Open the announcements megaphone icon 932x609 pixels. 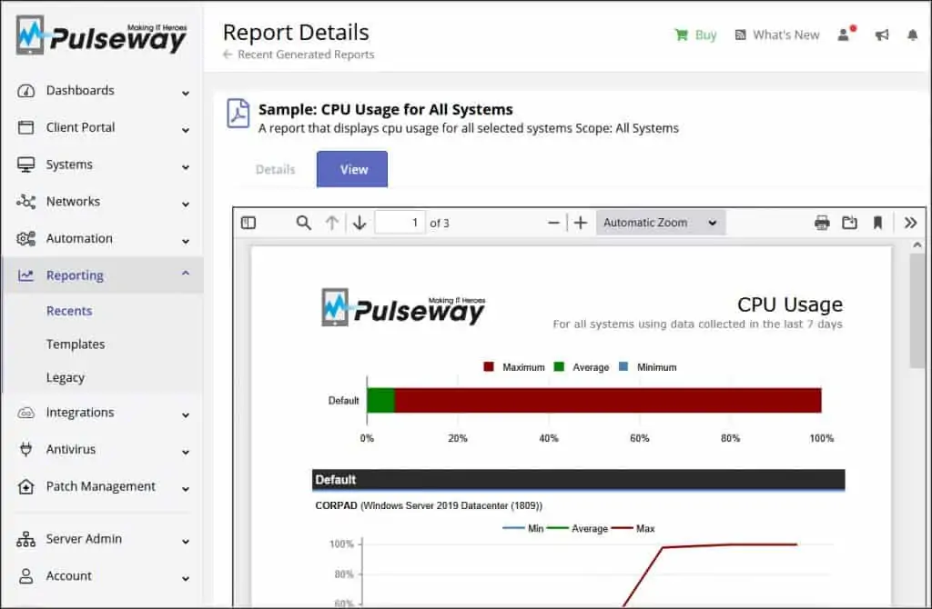(882, 35)
